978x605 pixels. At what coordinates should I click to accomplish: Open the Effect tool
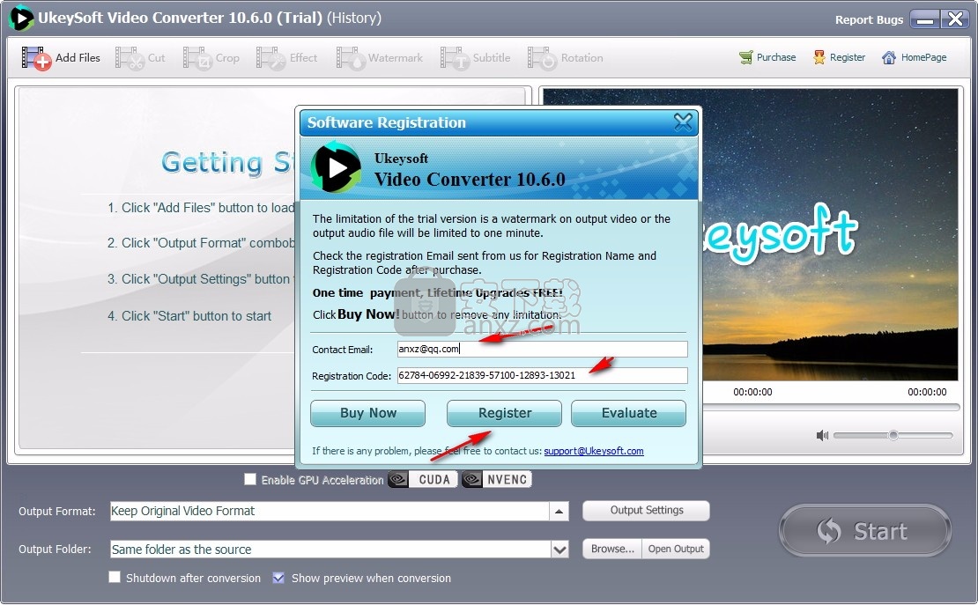(286, 58)
